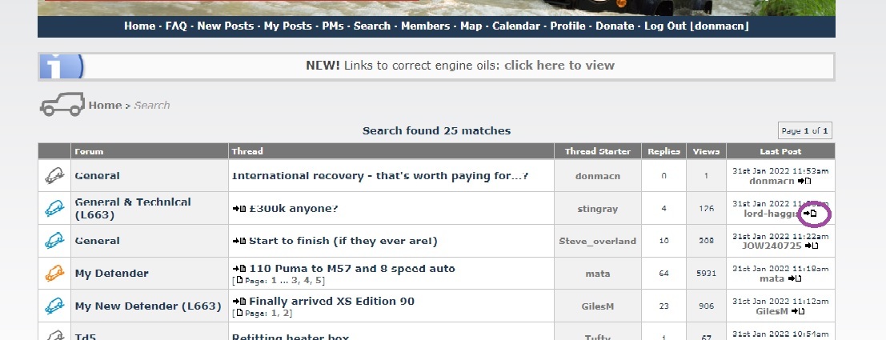
Task: Open PMs inbox link
Action: [333, 26]
